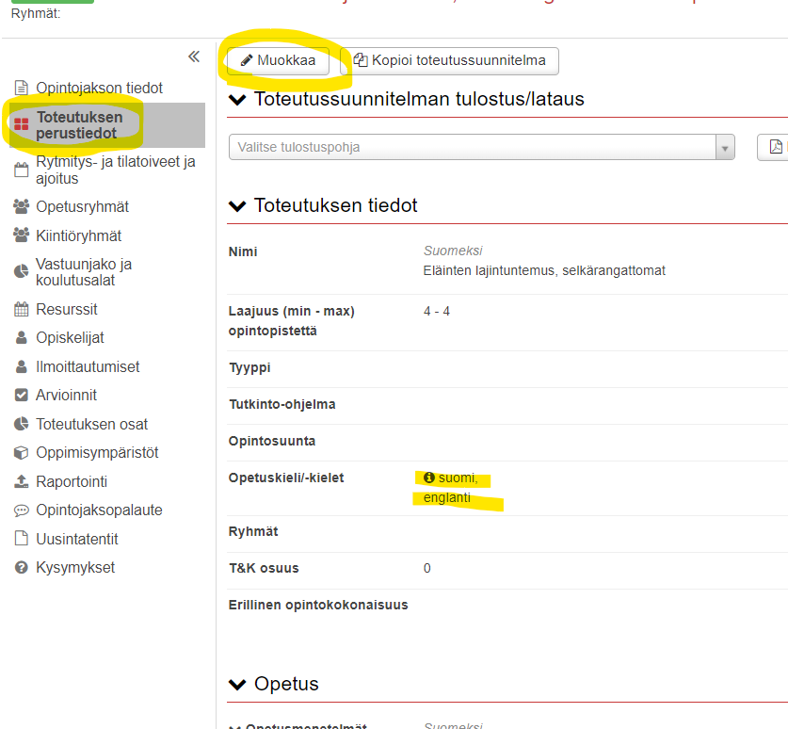Open the Valitse tulostuspohja dropdown
The image size is (788, 729).
481,148
